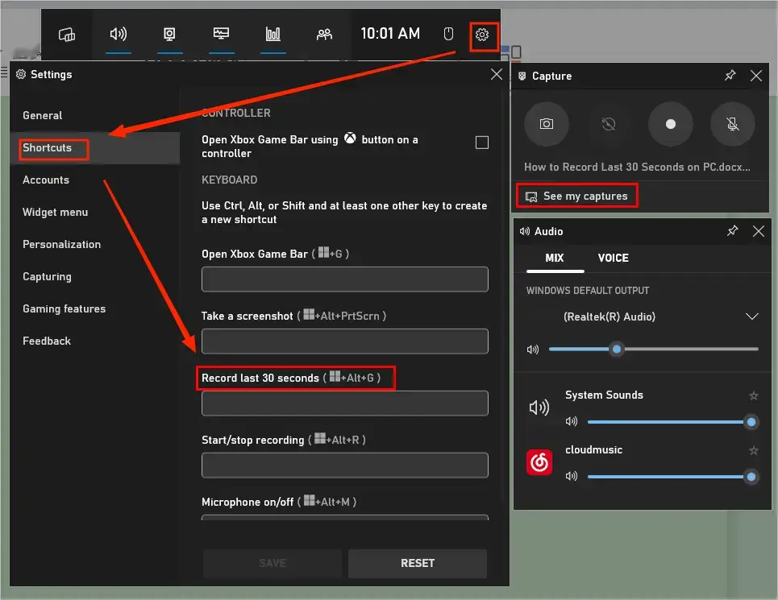Open the General settings section
The image size is (778, 600).
pyautogui.click(x=42, y=115)
